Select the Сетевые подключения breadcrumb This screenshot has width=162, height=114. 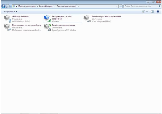pos(67,6)
